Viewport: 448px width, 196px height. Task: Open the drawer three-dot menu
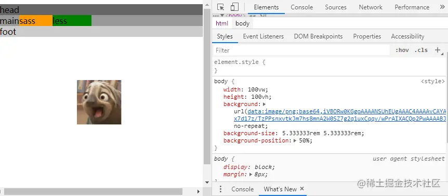[x=220, y=189]
